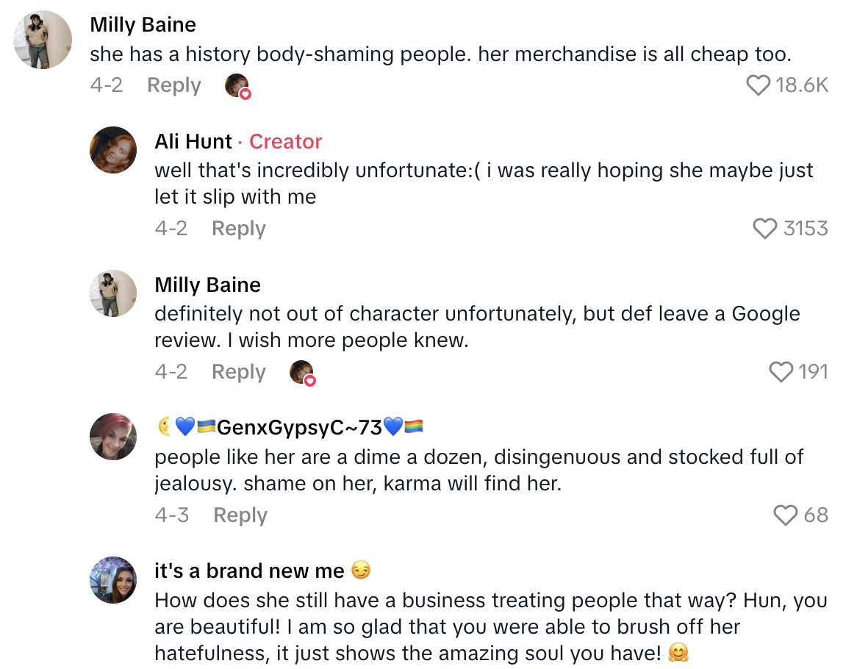Like Milly Baine's body-shaming comment

(x=758, y=86)
